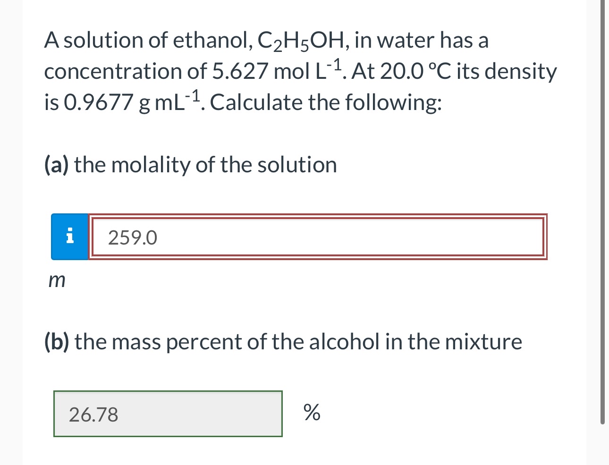Click the italic m unit label
The image size is (609, 465).
[x=57, y=281]
